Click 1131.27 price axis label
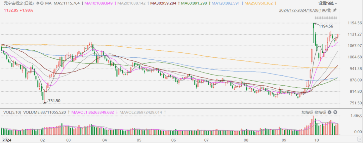 tap(355, 34)
